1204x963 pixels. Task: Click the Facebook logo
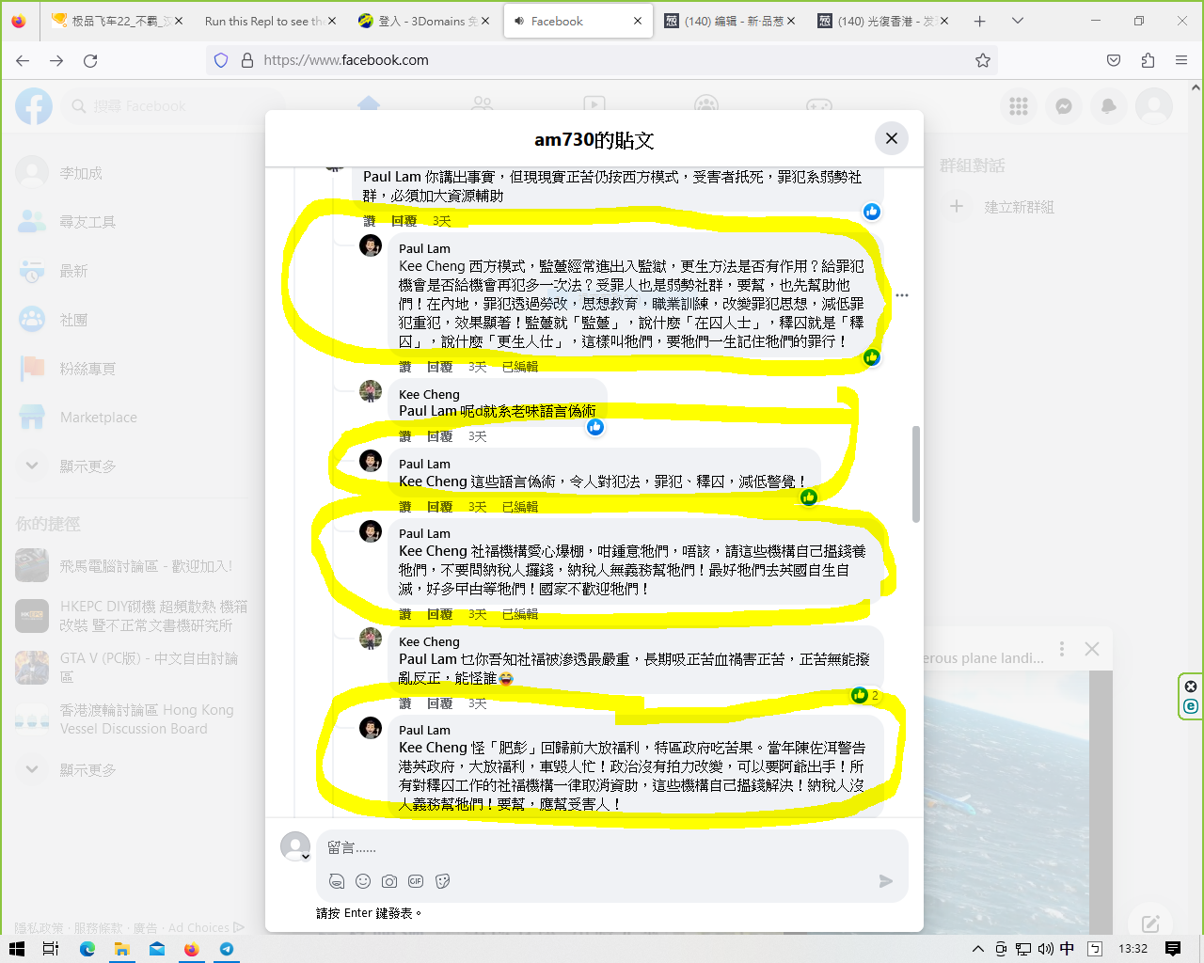(x=34, y=106)
